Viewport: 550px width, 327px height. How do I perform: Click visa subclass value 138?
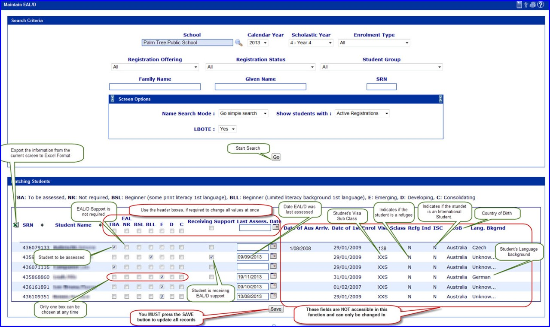click(x=382, y=248)
